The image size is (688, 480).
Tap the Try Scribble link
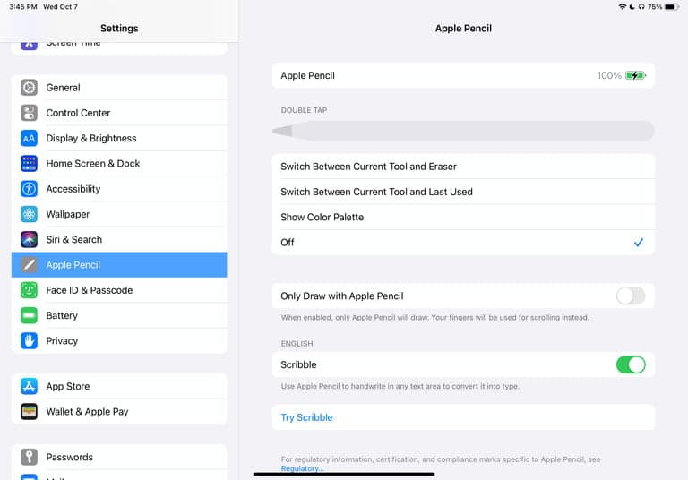click(x=306, y=417)
